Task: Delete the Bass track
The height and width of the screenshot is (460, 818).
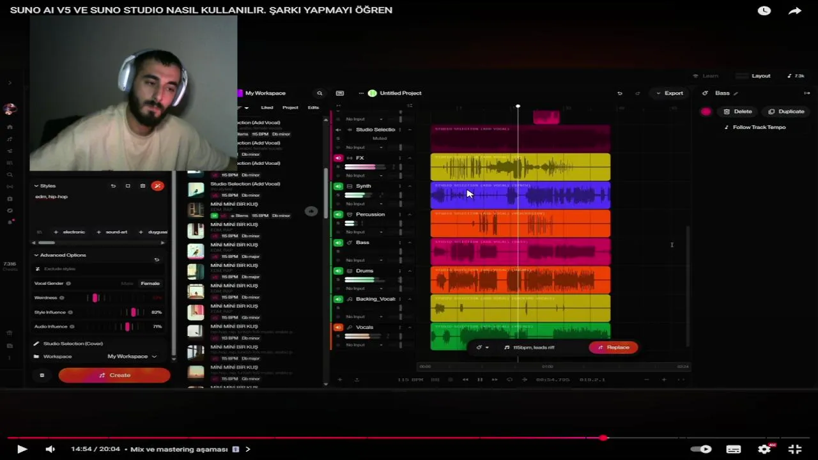Action: 737,111
